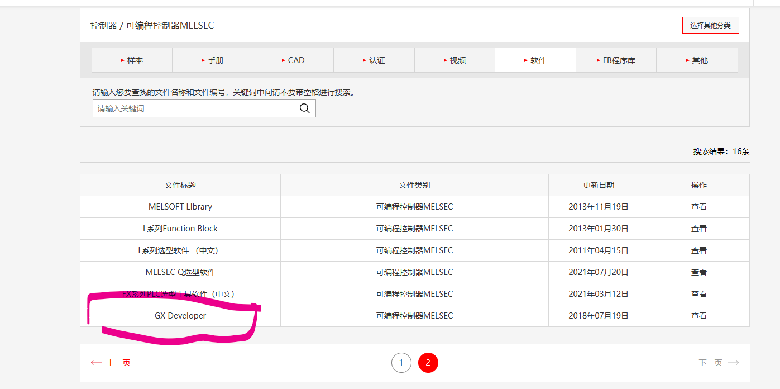
Task: Open the 样本 tab
Action: pyautogui.click(x=132, y=60)
